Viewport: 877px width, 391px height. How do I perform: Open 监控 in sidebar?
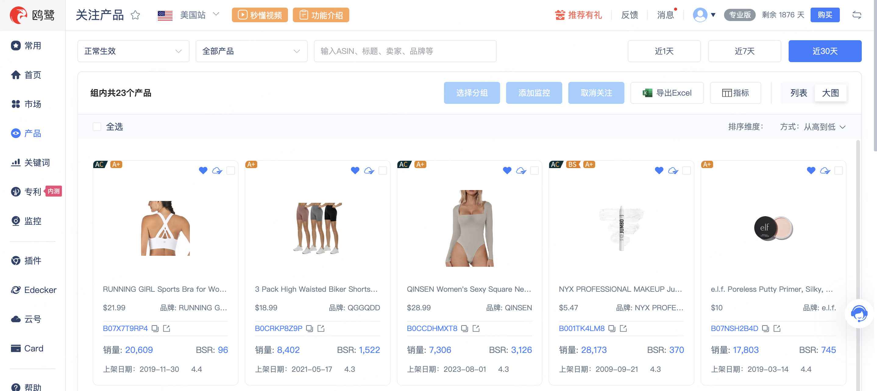26,221
